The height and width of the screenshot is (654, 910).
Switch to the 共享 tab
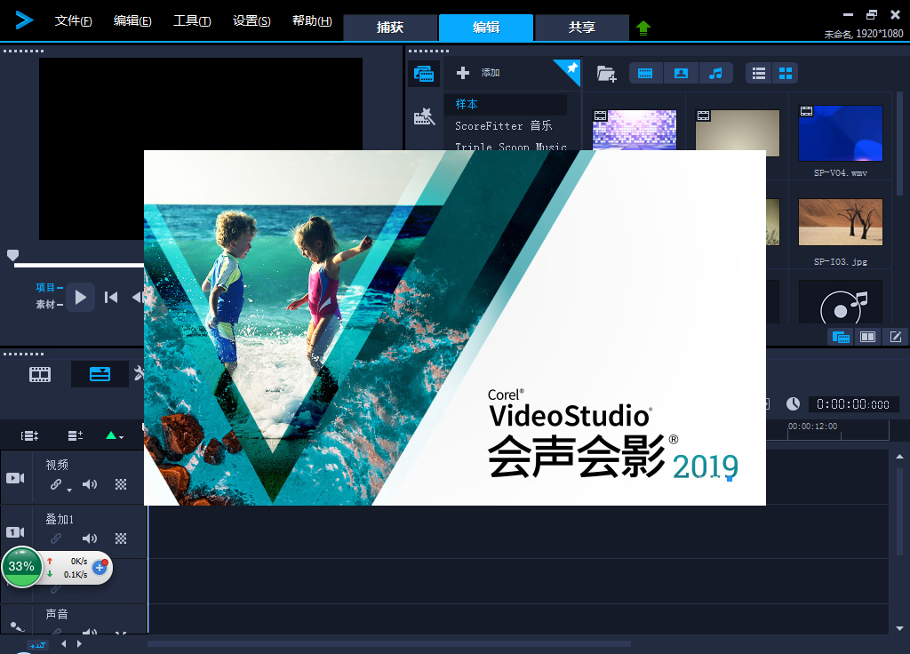pos(582,28)
